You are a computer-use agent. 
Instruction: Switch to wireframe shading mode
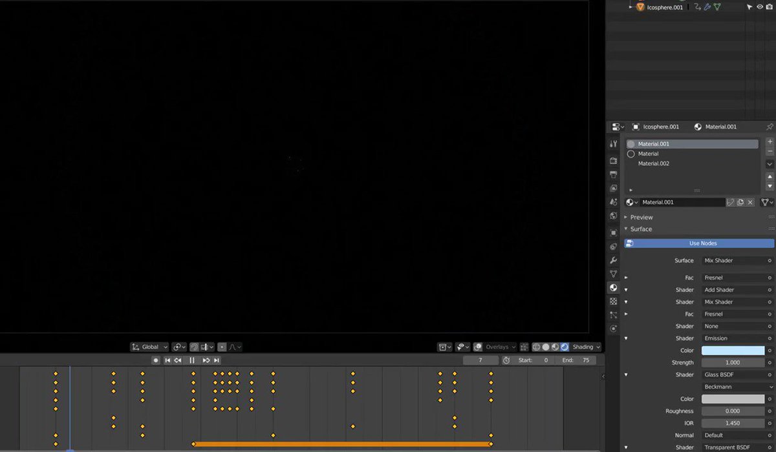[536, 347]
